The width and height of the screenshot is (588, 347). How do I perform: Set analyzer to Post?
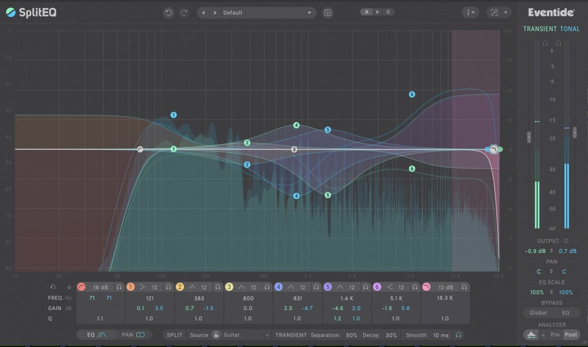click(571, 335)
